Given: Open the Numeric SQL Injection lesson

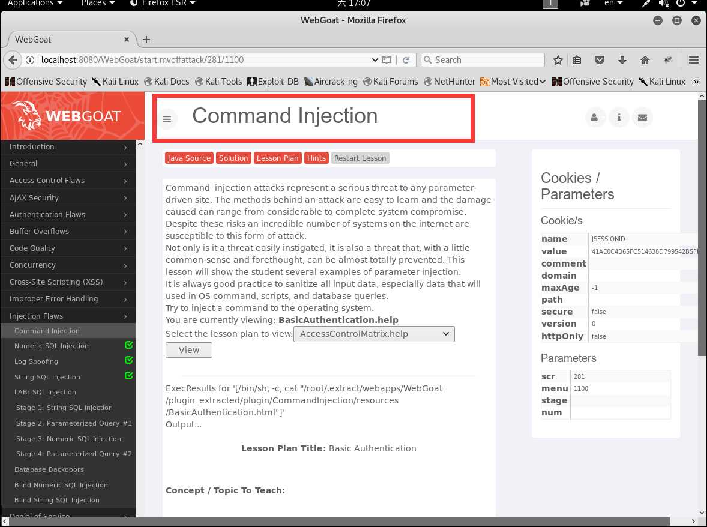Looking at the screenshot, I should point(52,346).
